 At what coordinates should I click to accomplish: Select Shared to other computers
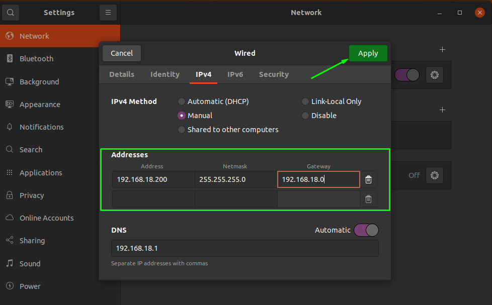(x=228, y=130)
